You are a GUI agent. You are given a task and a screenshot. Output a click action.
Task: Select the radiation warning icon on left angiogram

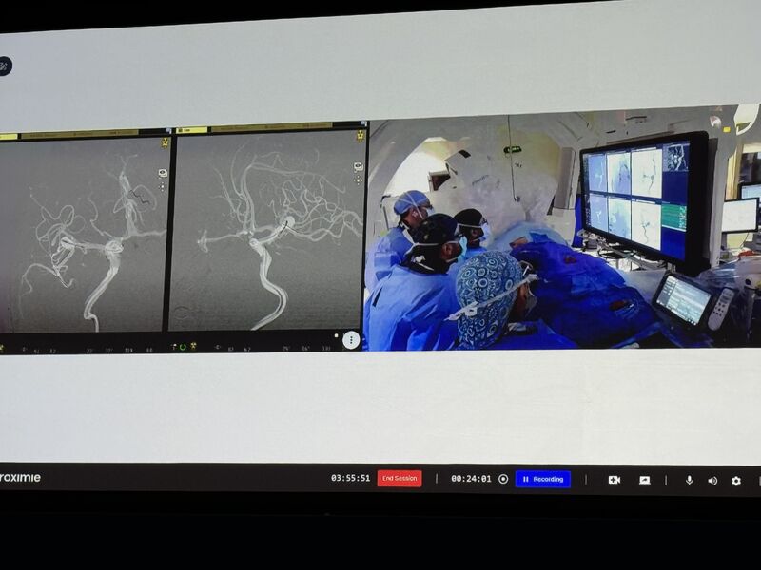pos(164,142)
